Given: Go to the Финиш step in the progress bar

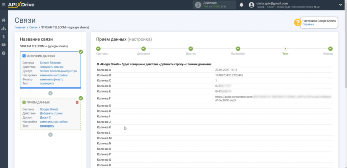Looking at the screenshot, I should click(x=330, y=49).
